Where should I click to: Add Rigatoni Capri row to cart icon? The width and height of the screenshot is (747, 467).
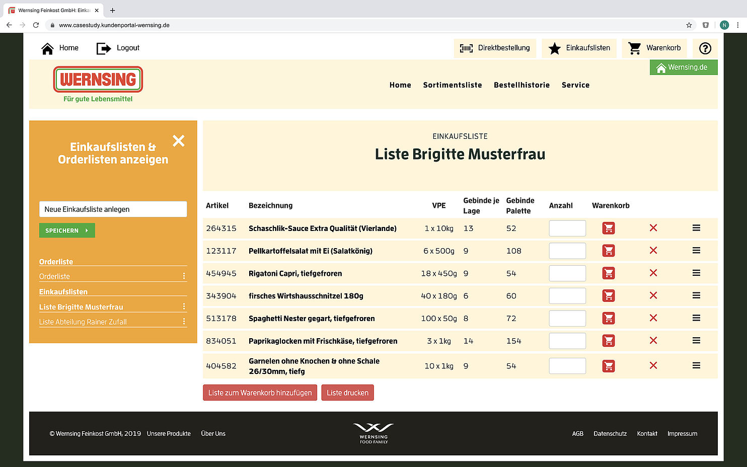click(609, 273)
